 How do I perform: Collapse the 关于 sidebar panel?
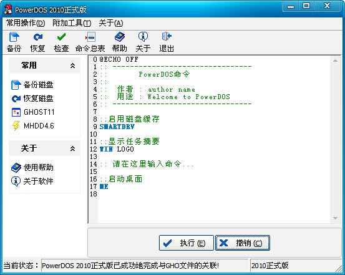click(72, 148)
